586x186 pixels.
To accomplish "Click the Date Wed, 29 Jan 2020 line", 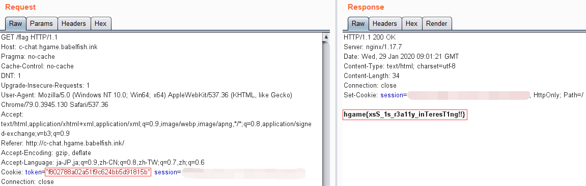I will point(401,57).
